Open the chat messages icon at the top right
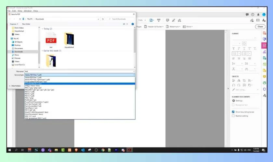Viewport: 273px width, 162px height. (247, 15)
